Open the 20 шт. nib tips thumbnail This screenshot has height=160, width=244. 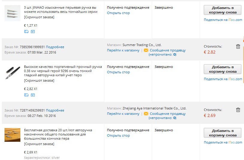click(12, 135)
